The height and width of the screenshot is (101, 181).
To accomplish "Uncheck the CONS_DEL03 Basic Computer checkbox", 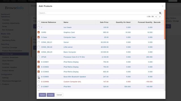I will point(39,52).
